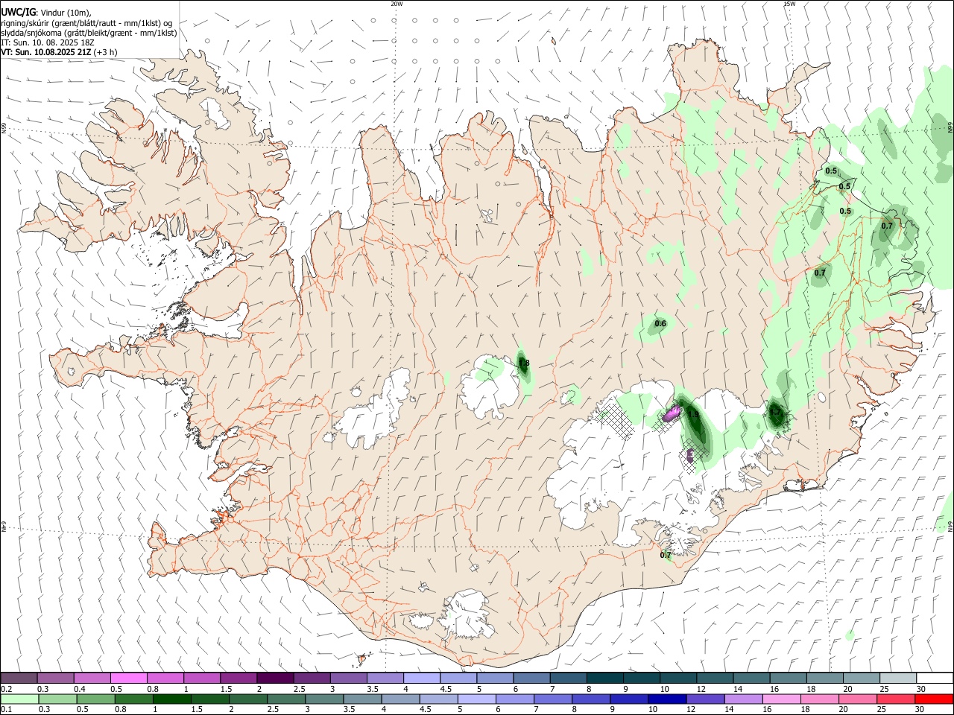954x715 pixels.
Task: Click the pale lavender 4 swatch on the upper scale
Action: coord(421,679)
